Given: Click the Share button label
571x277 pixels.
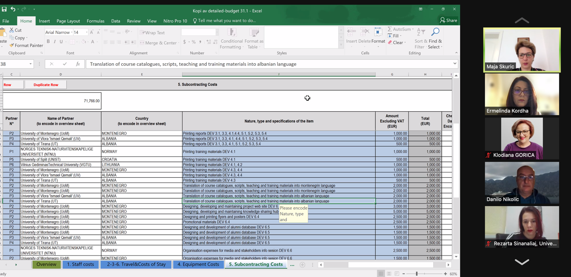Looking at the screenshot, I should point(452,20).
